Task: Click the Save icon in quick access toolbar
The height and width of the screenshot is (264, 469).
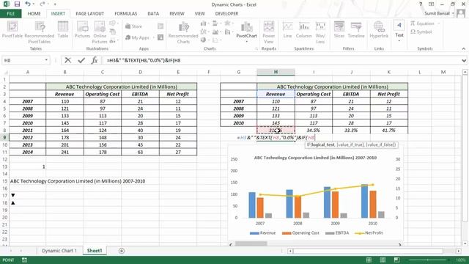Action: (x=17, y=4)
